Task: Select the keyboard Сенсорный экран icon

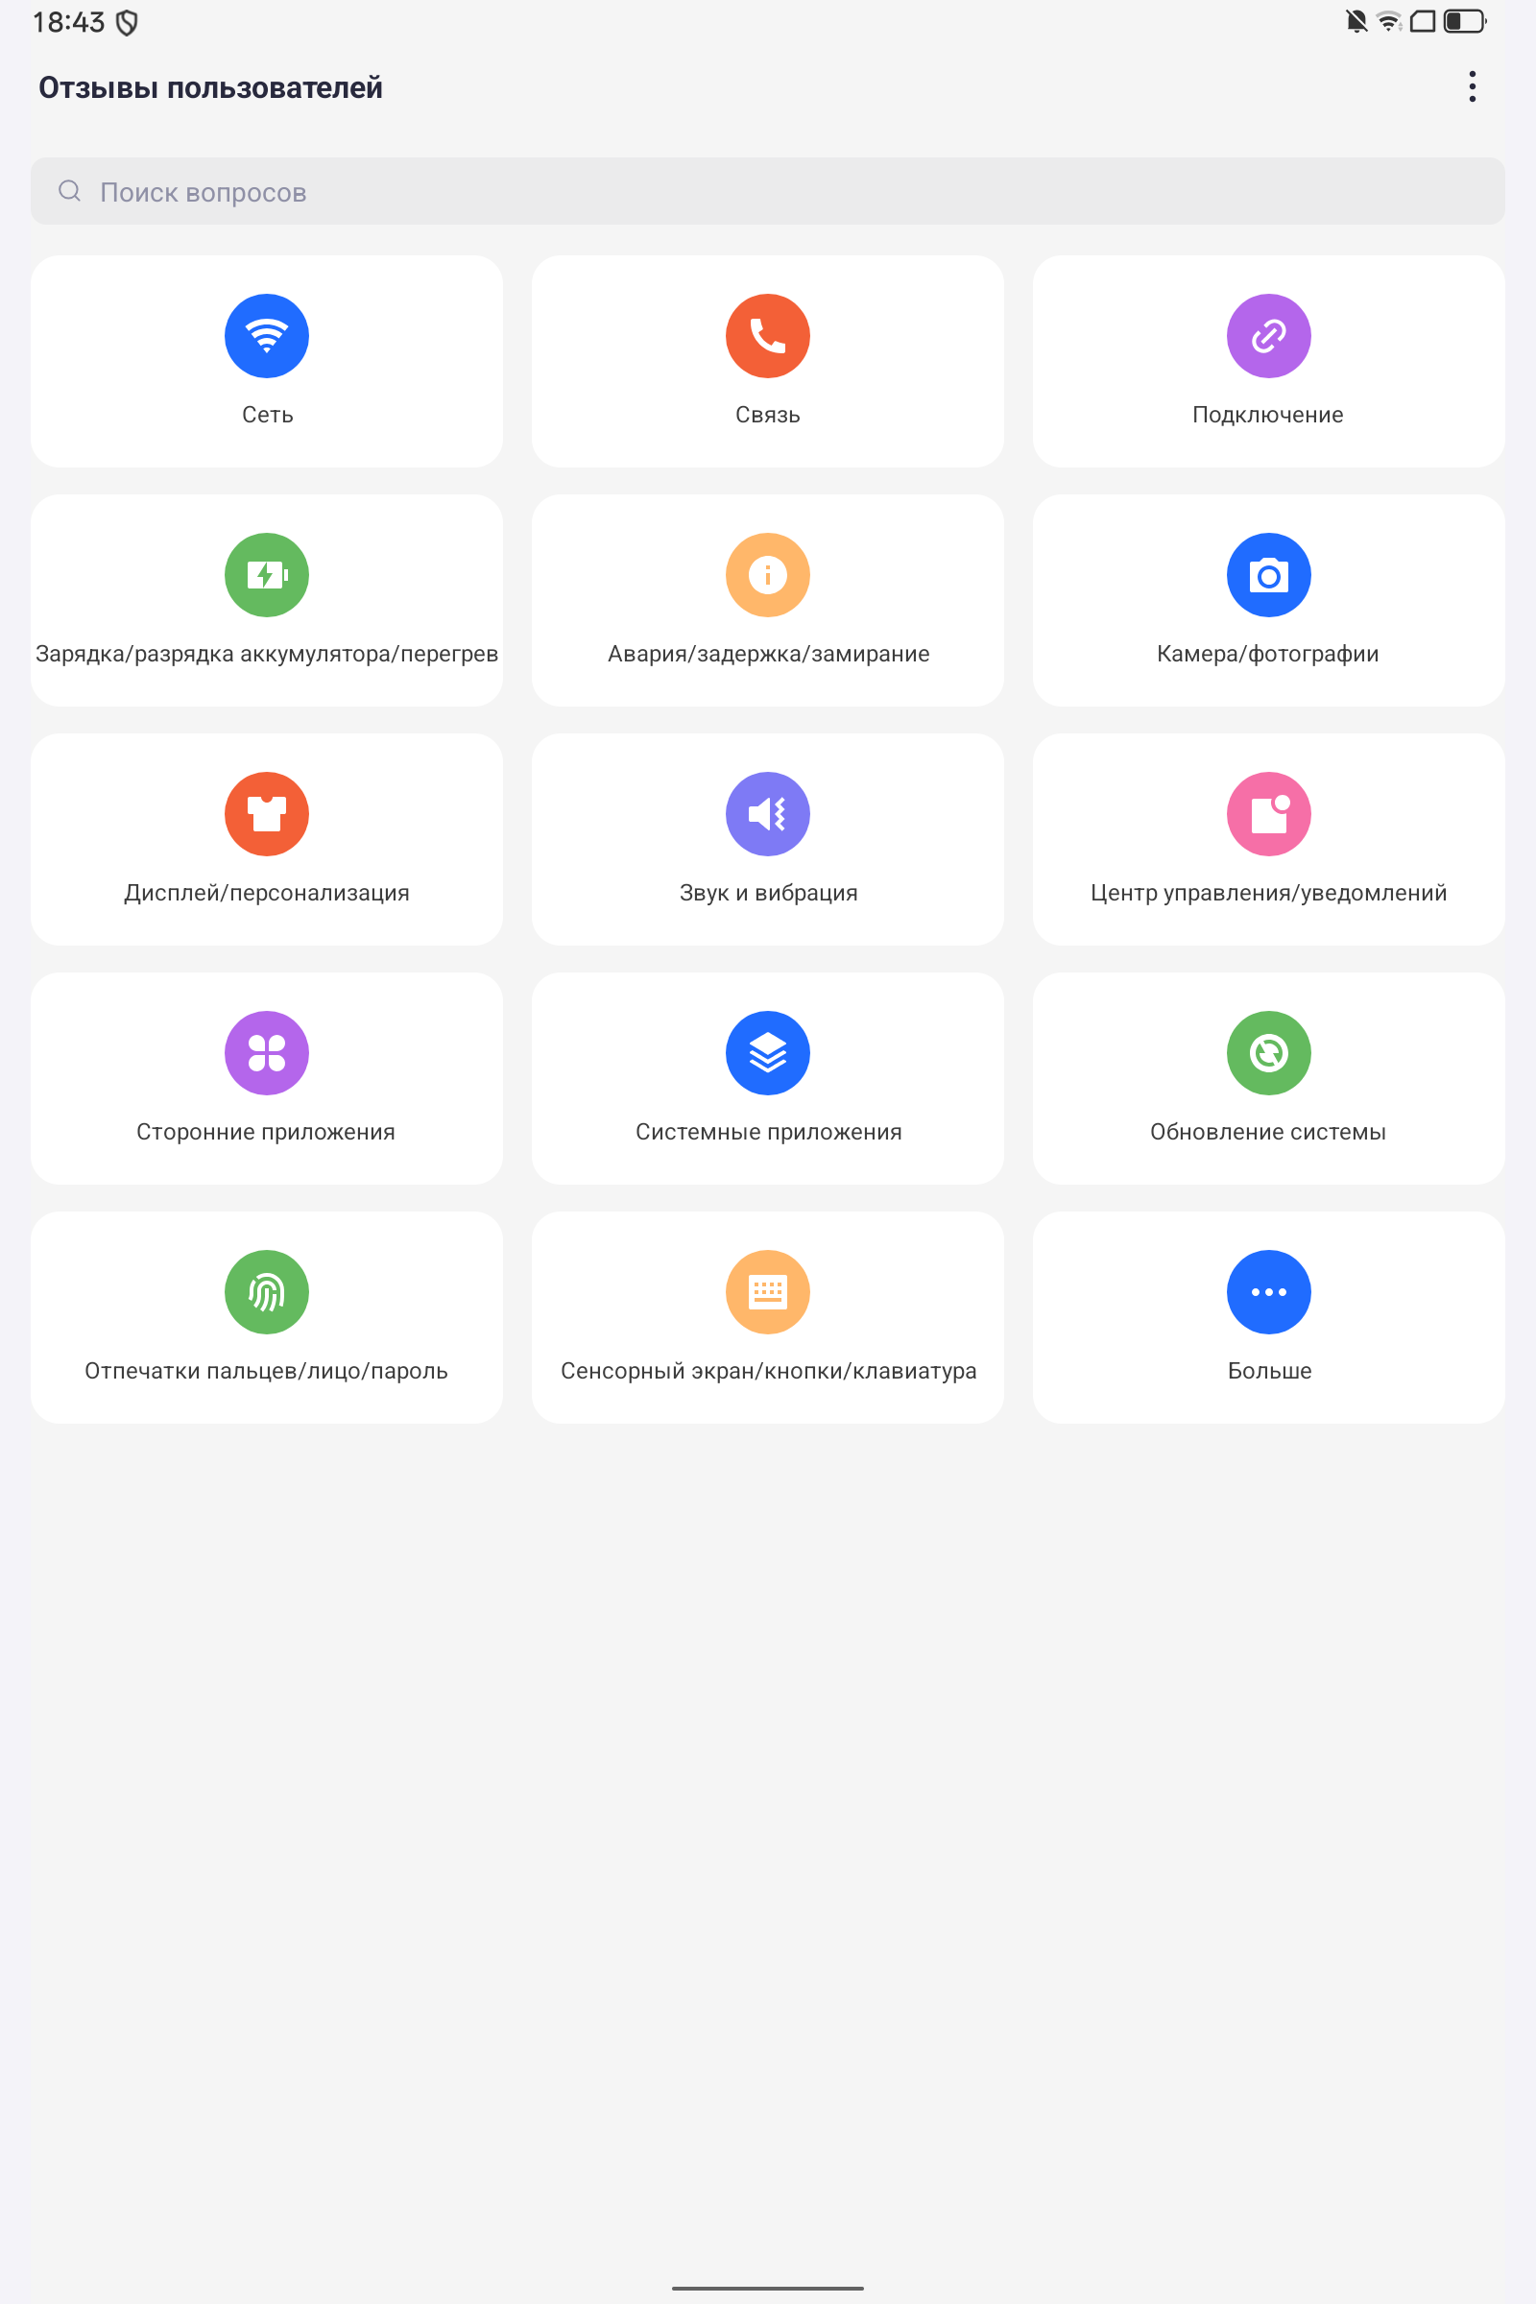Action: pos(767,1292)
